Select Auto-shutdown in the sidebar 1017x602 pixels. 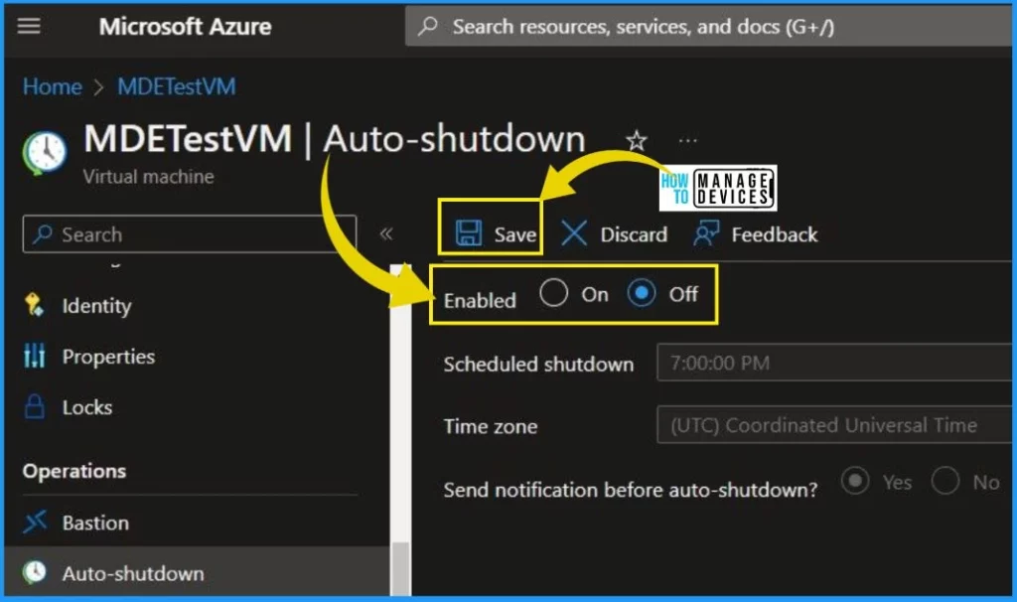pos(196,573)
